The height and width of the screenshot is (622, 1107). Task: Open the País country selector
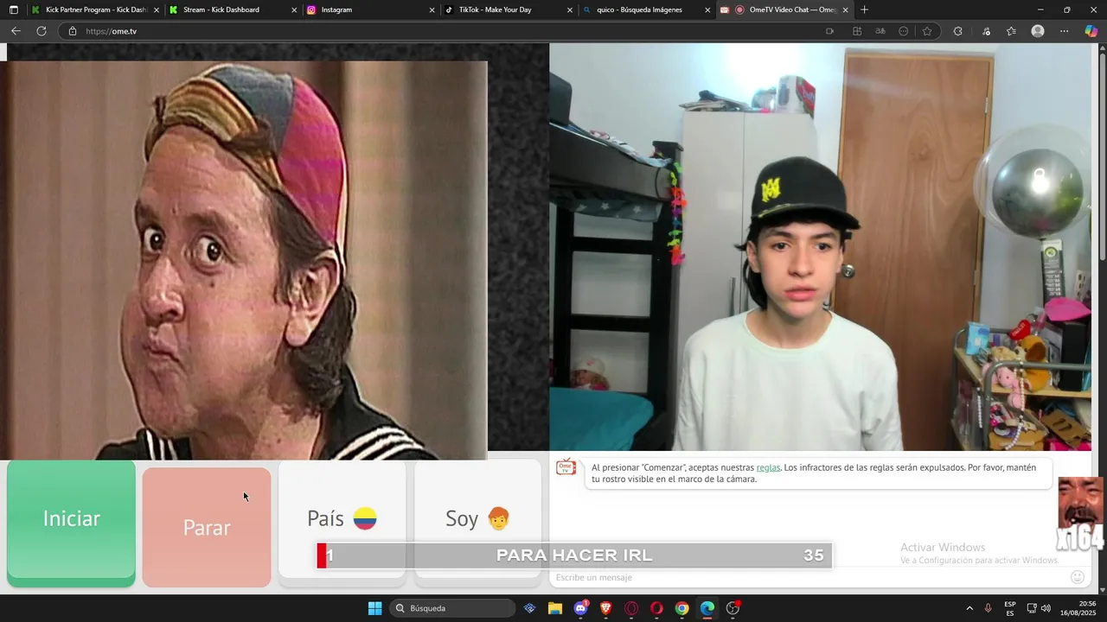pos(342,518)
